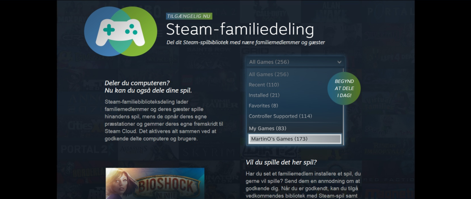Screen dimensions: 471x199
Task: Select MartinO's Games (173) highlighted entry
Action: click(295, 139)
